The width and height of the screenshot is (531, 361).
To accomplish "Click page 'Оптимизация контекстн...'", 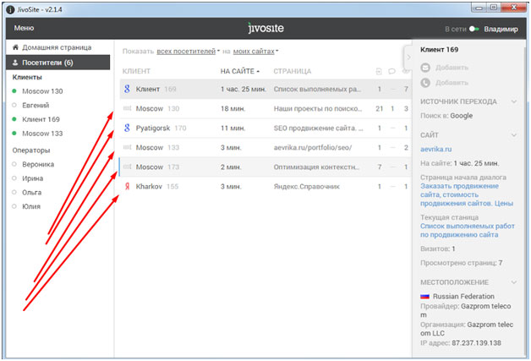I will pos(316,167).
